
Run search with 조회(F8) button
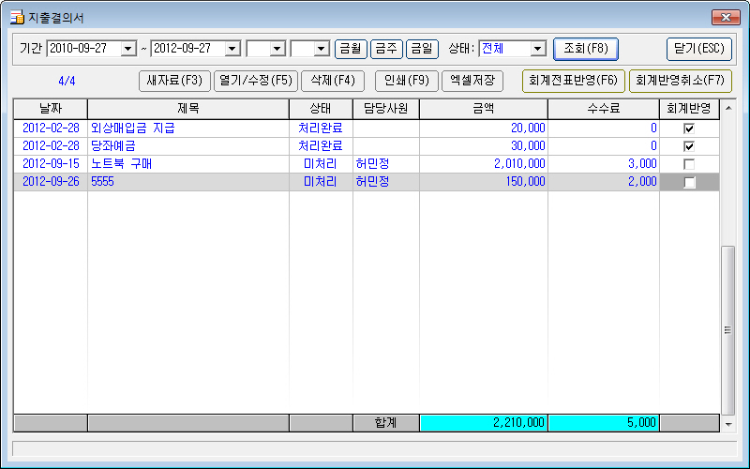pos(585,49)
